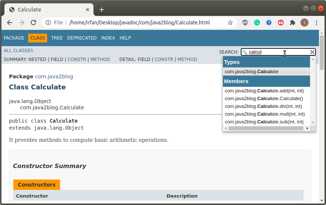Bookmark this page with the star icon
This screenshot has height=205, width=326.
pyautogui.click(x=230, y=23)
